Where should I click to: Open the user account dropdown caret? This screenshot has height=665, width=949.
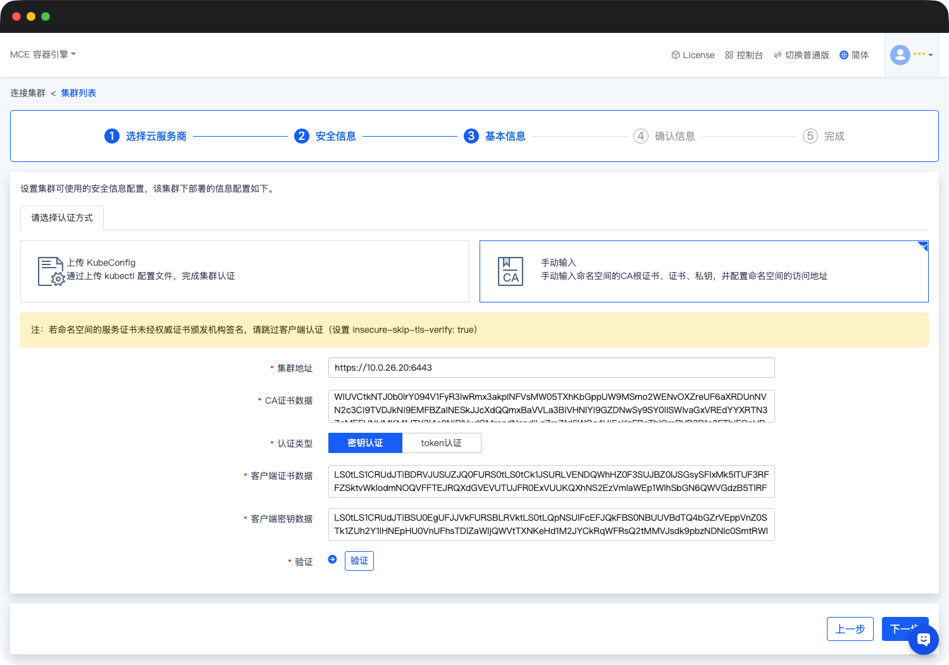tap(931, 55)
